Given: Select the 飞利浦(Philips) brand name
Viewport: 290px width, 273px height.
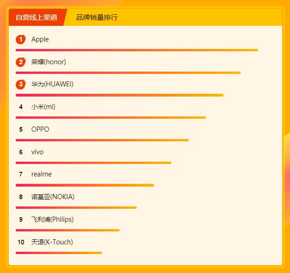Looking at the screenshot, I should (53, 219).
